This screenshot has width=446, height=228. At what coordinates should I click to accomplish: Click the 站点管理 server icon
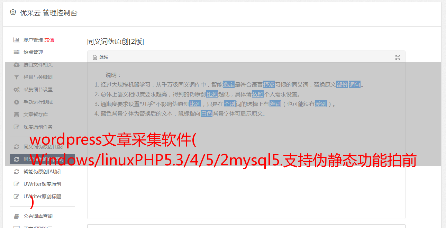[x=16, y=52]
